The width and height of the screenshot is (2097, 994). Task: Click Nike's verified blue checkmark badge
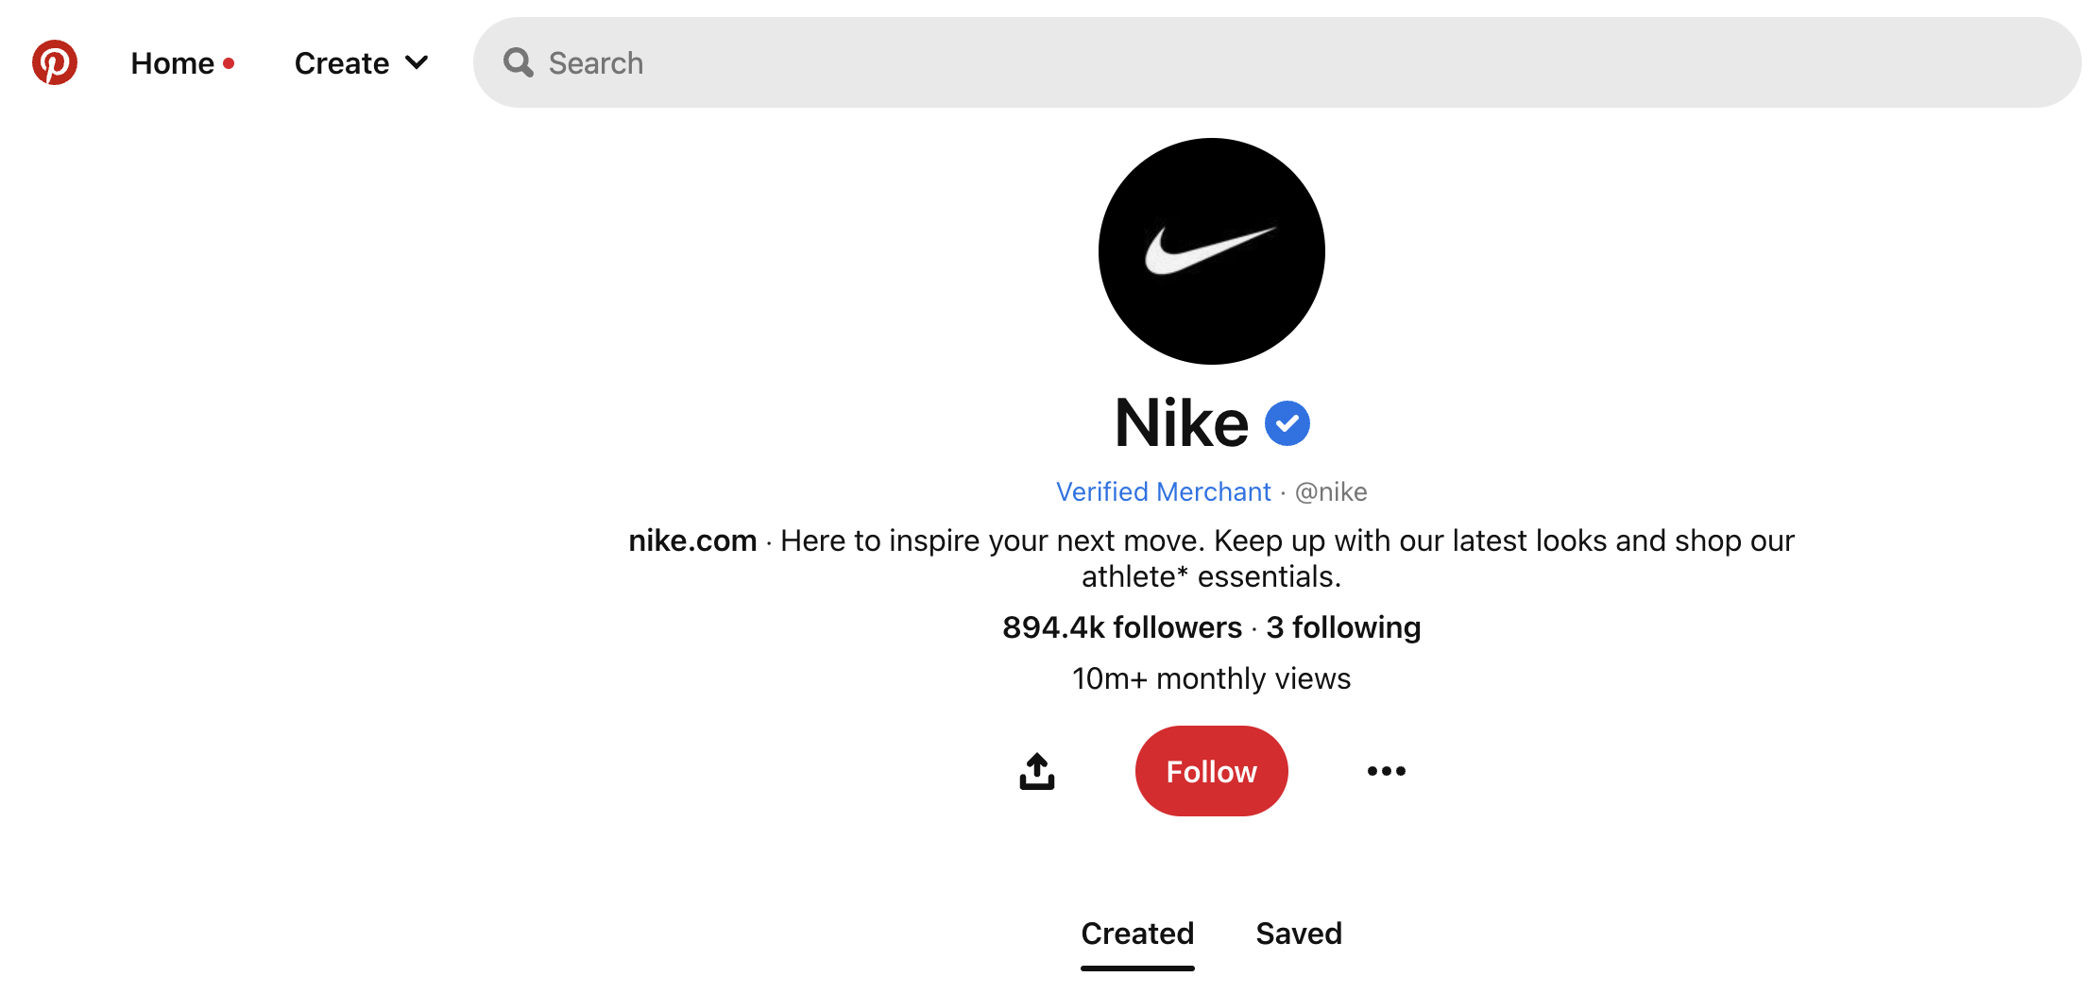pos(1288,423)
